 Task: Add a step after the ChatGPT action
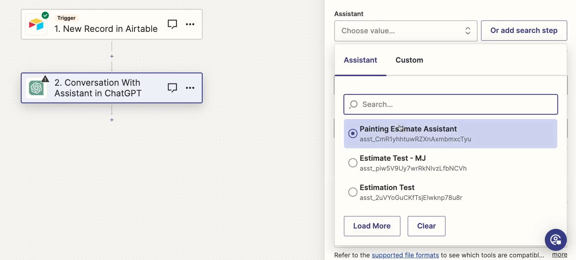tap(112, 120)
